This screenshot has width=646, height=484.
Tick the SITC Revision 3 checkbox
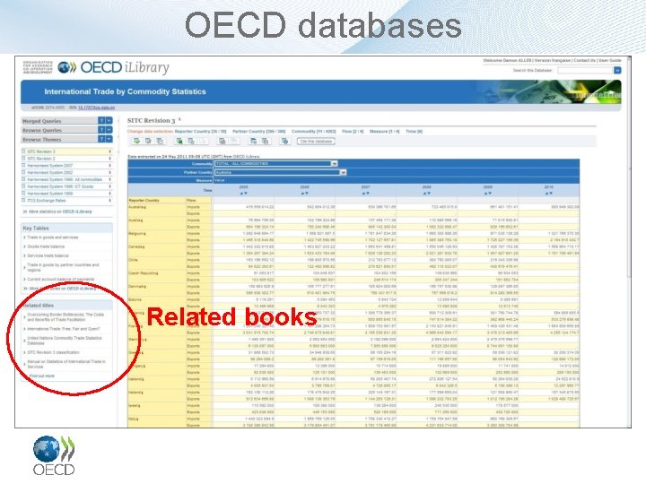(23, 151)
